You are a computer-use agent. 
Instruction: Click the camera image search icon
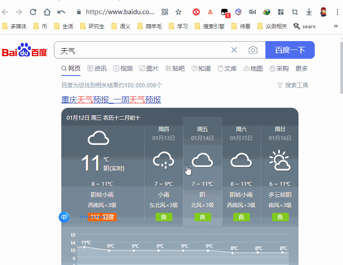click(253, 50)
